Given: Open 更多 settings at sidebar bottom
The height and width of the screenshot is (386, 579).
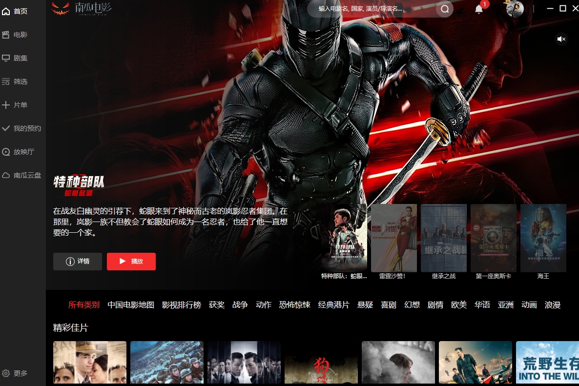Looking at the screenshot, I should tap(15, 373).
